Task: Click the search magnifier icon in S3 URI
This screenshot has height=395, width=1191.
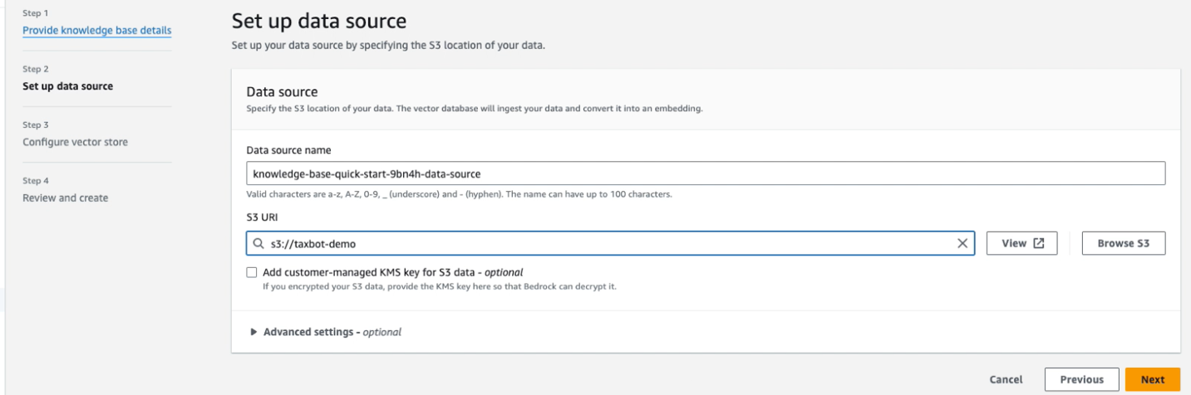Action: tap(258, 244)
